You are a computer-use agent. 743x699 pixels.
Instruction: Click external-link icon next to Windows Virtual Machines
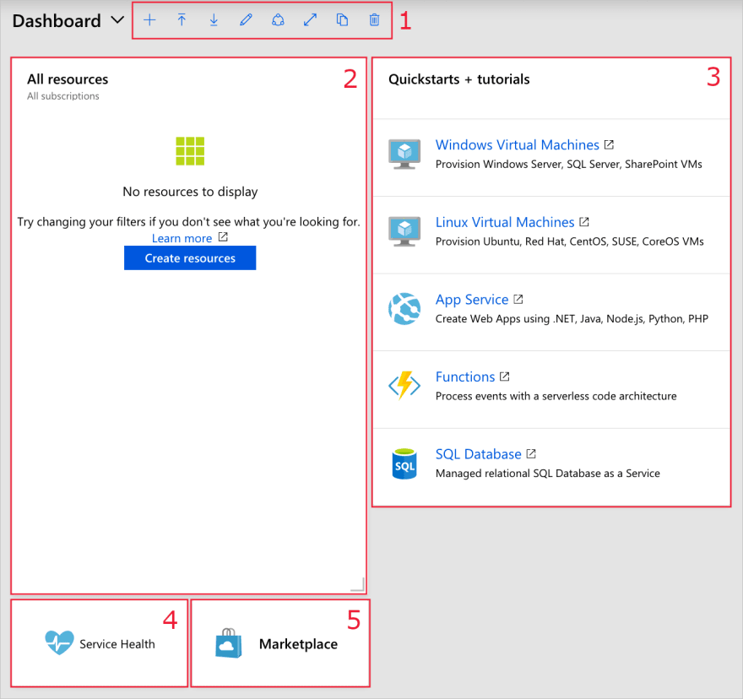[610, 144]
